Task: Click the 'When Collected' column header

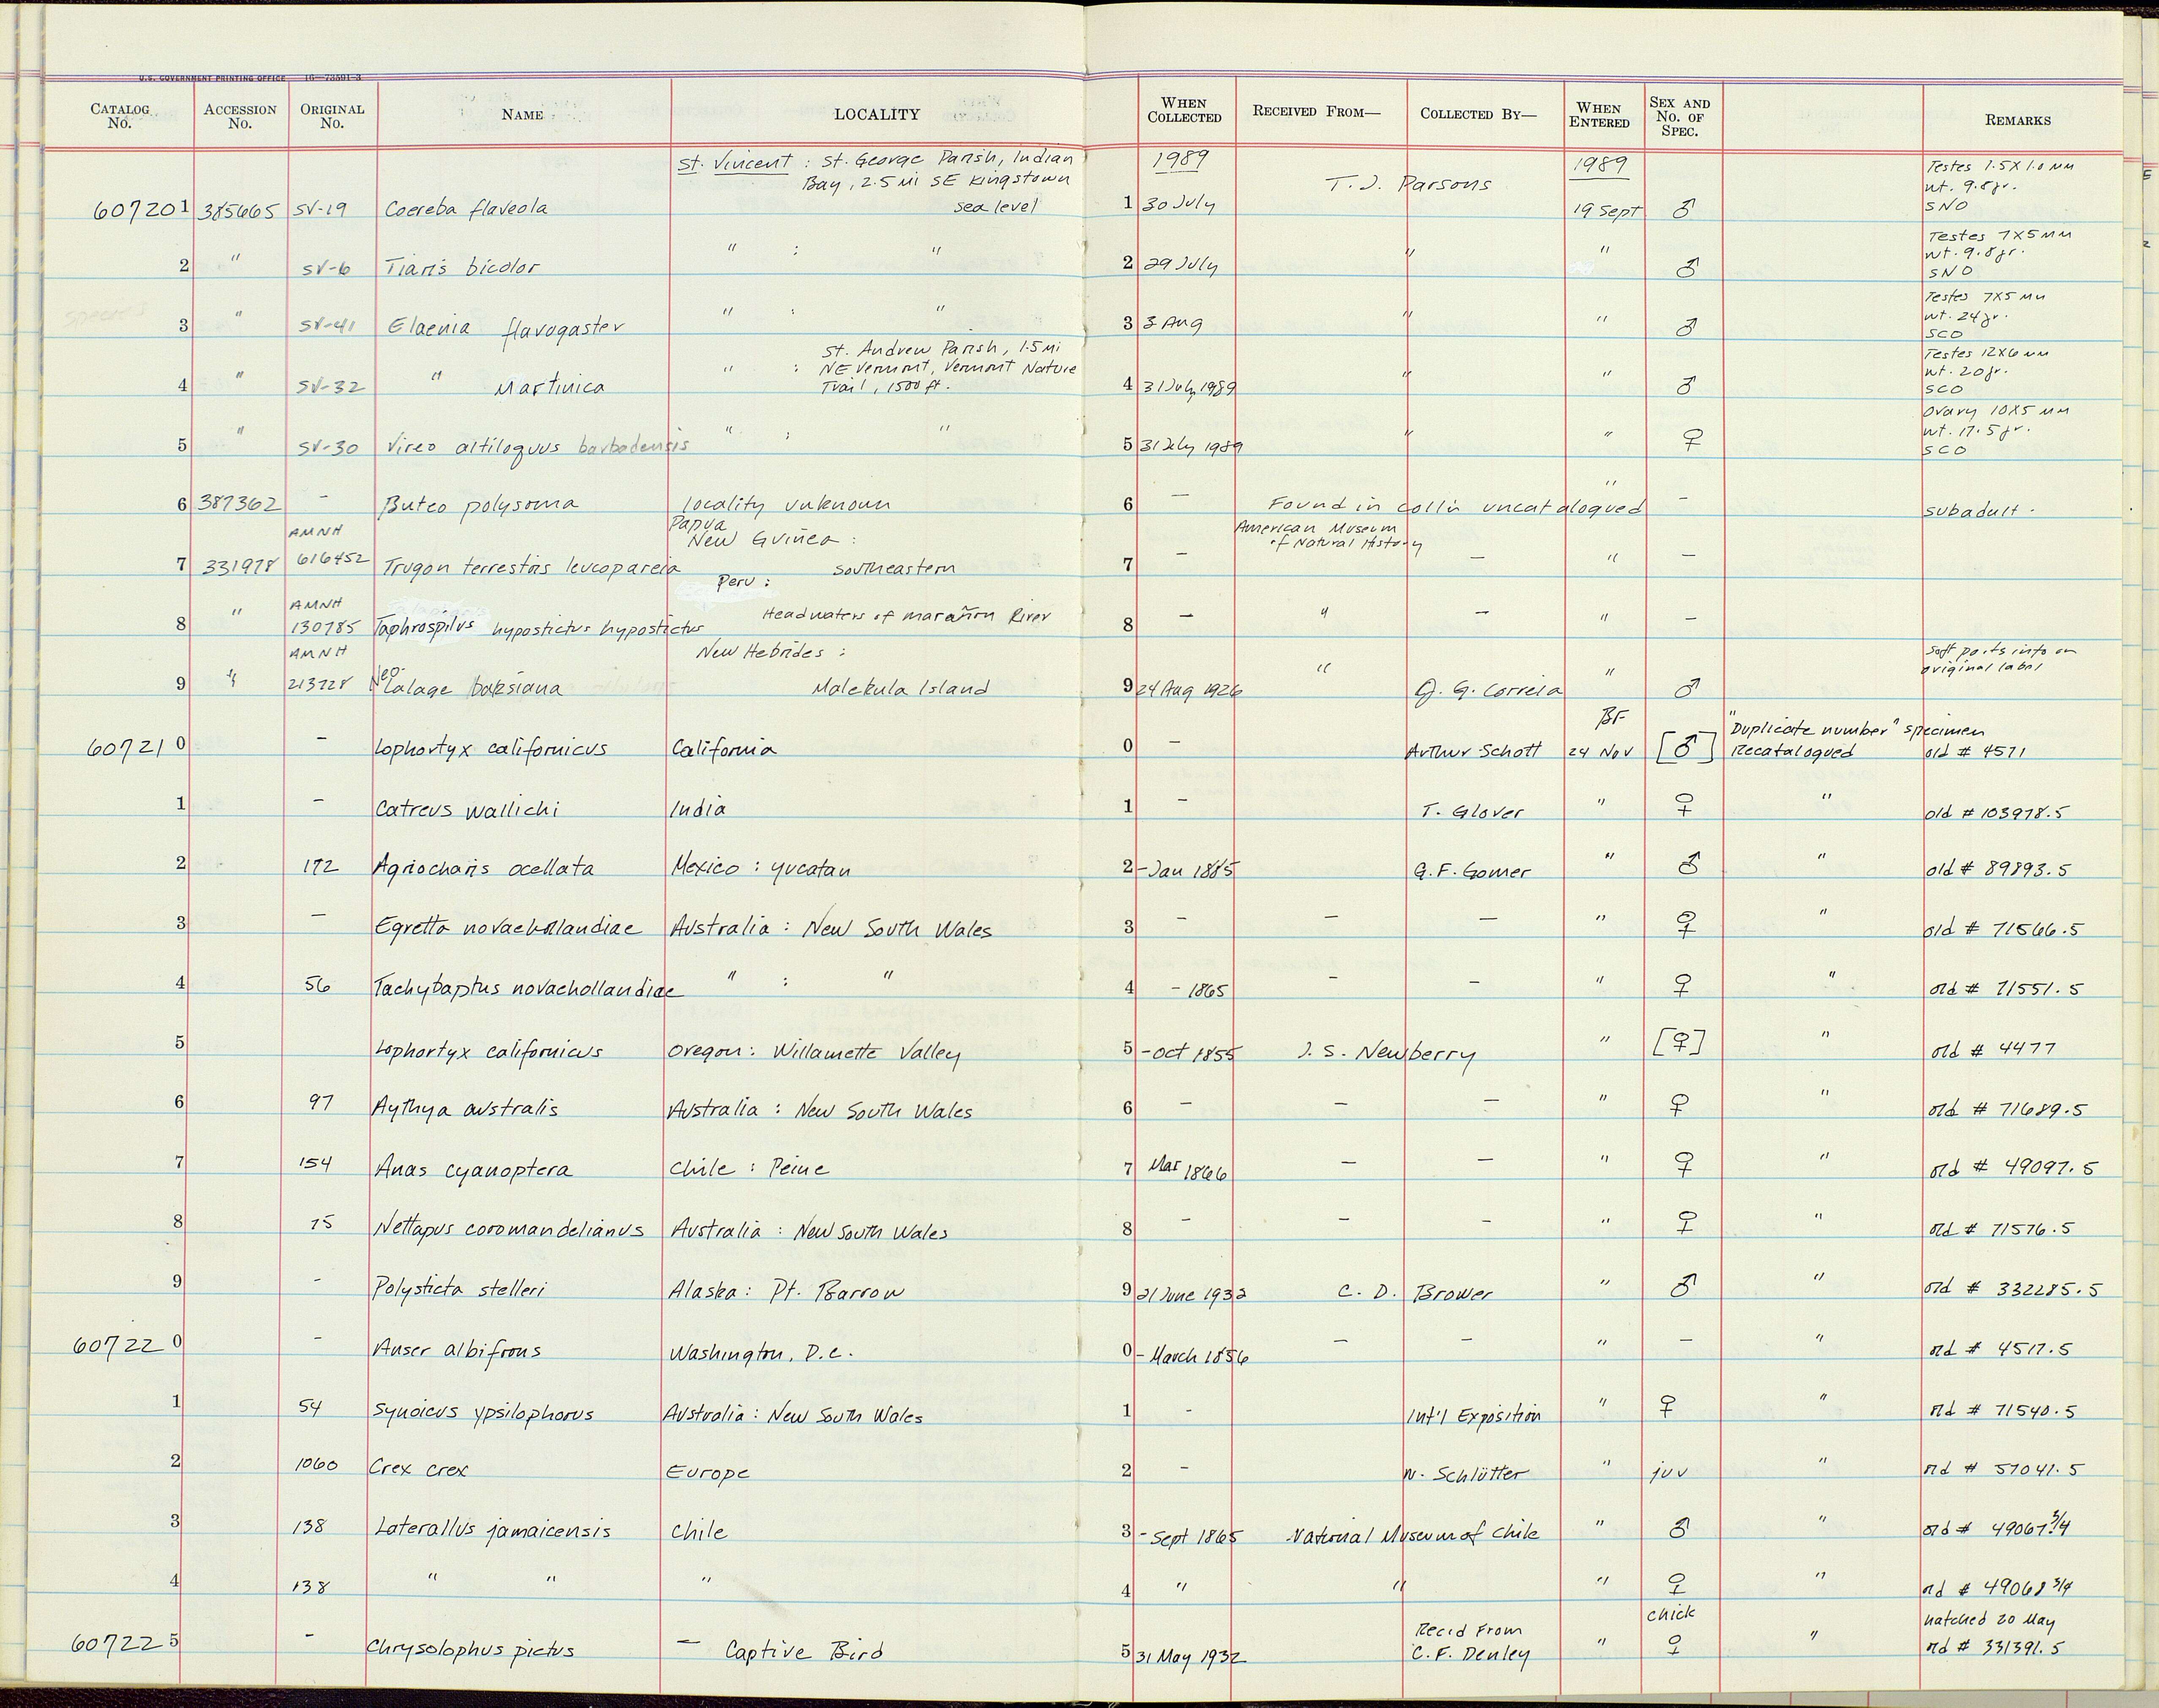Action: [1184, 110]
